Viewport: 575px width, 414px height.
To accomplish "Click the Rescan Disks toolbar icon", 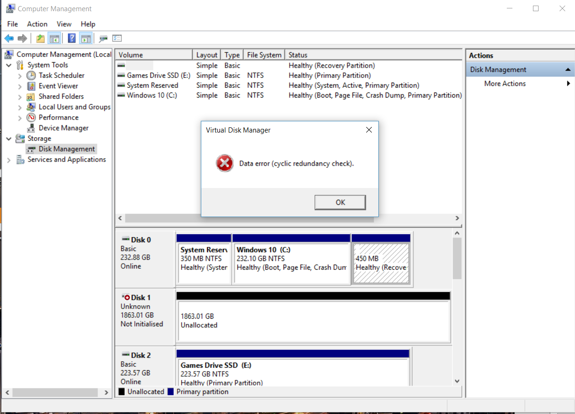I will click(103, 38).
